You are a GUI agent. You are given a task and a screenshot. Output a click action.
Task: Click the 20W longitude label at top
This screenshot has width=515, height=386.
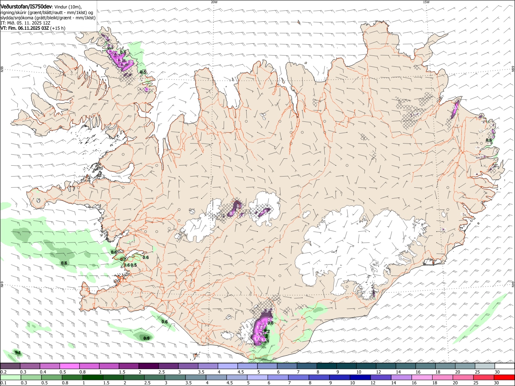tap(214, 2)
